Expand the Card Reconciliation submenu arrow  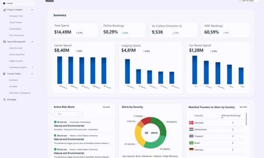(32, 67)
